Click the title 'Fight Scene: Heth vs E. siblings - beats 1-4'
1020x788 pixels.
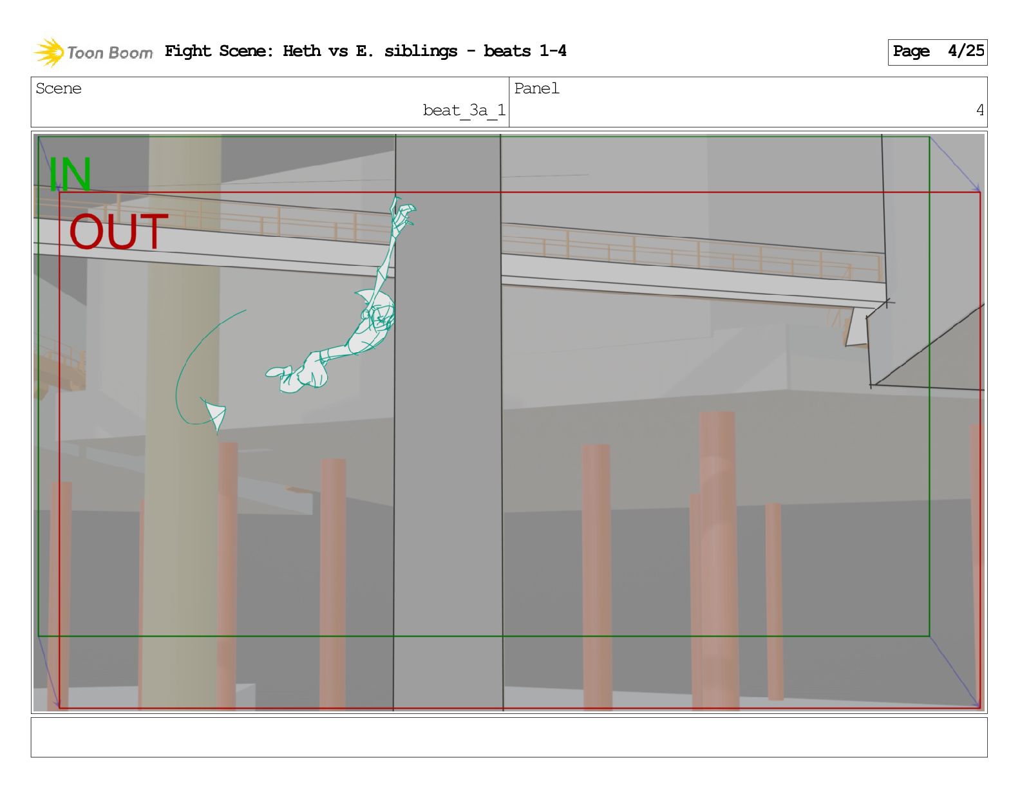365,51
